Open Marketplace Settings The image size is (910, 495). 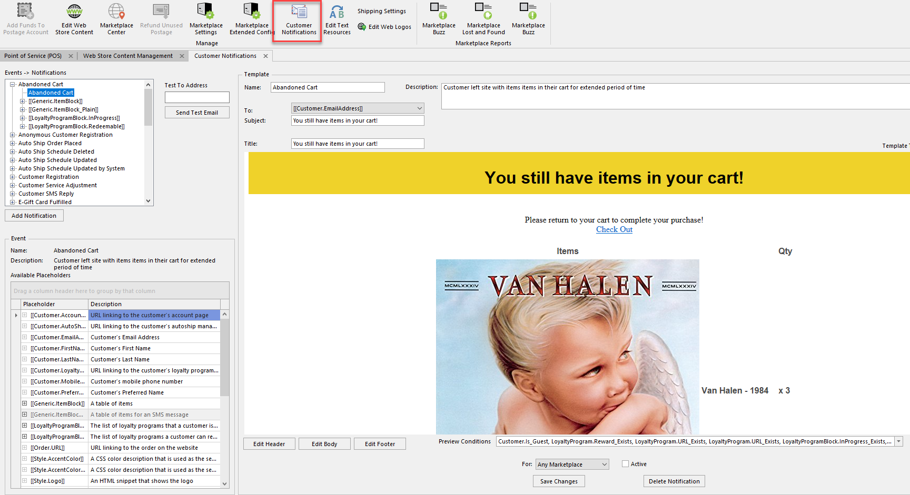click(206, 19)
